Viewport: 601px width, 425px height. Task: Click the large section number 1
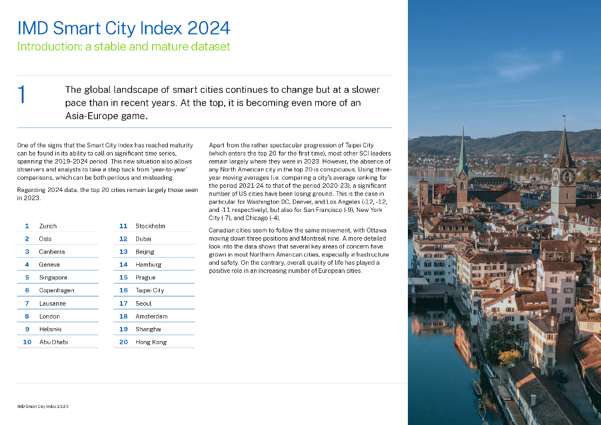tap(22, 95)
